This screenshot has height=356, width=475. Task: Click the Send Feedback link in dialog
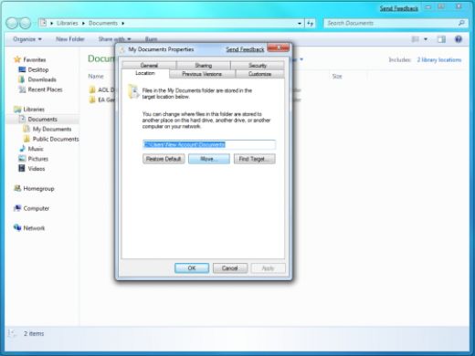[x=245, y=49]
